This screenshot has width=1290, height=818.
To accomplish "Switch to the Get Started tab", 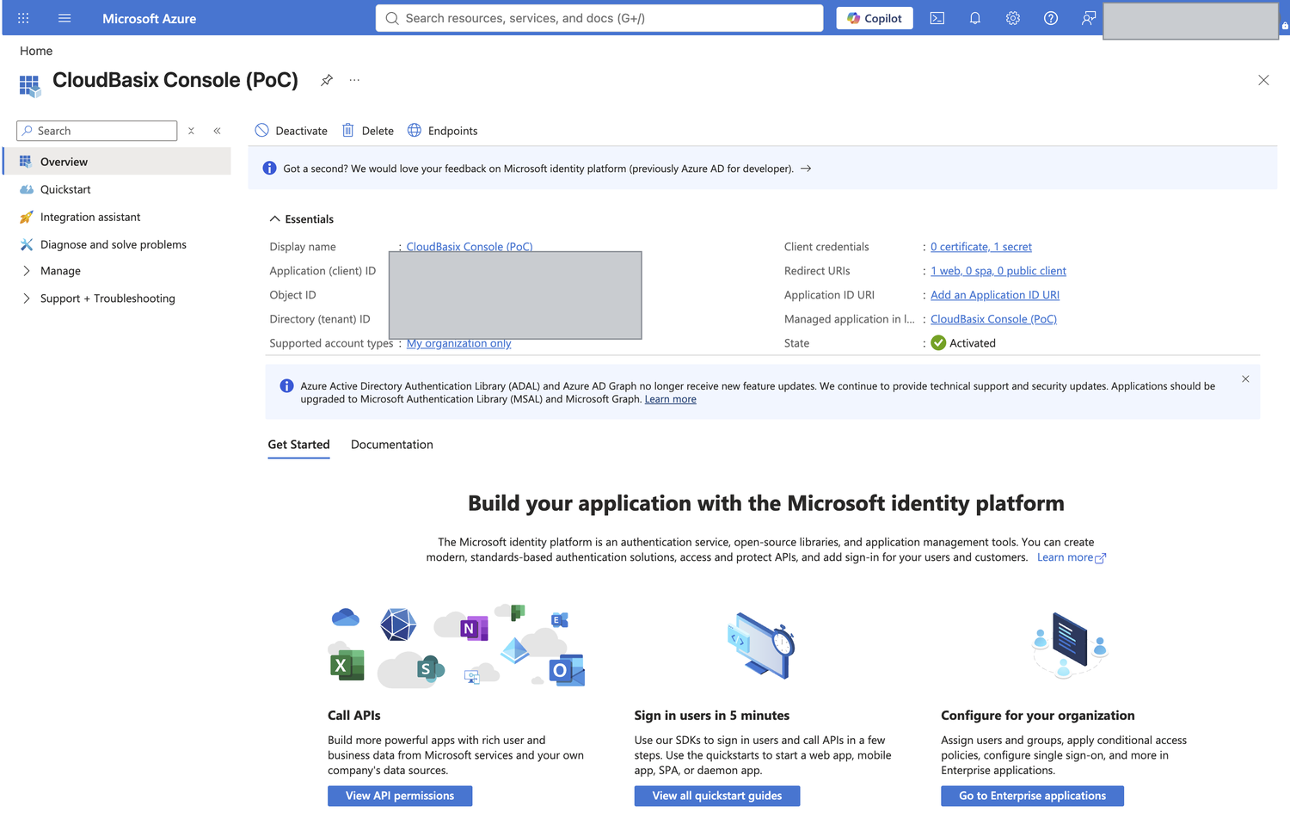I will (x=298, y=445).
